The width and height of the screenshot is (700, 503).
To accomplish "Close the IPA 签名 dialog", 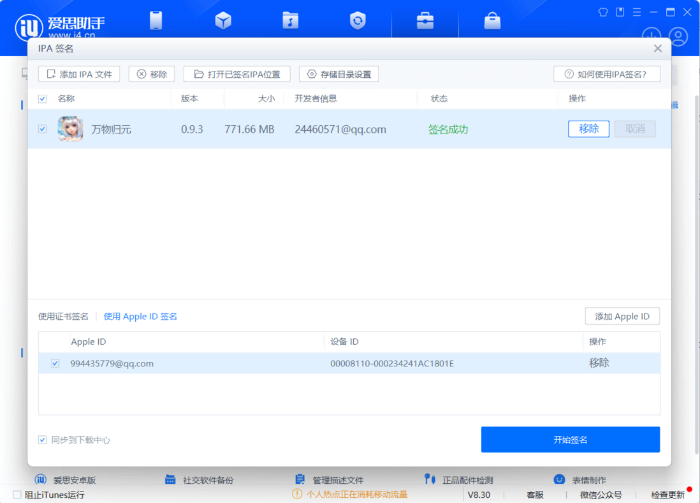I will click(x=657, y=49).
